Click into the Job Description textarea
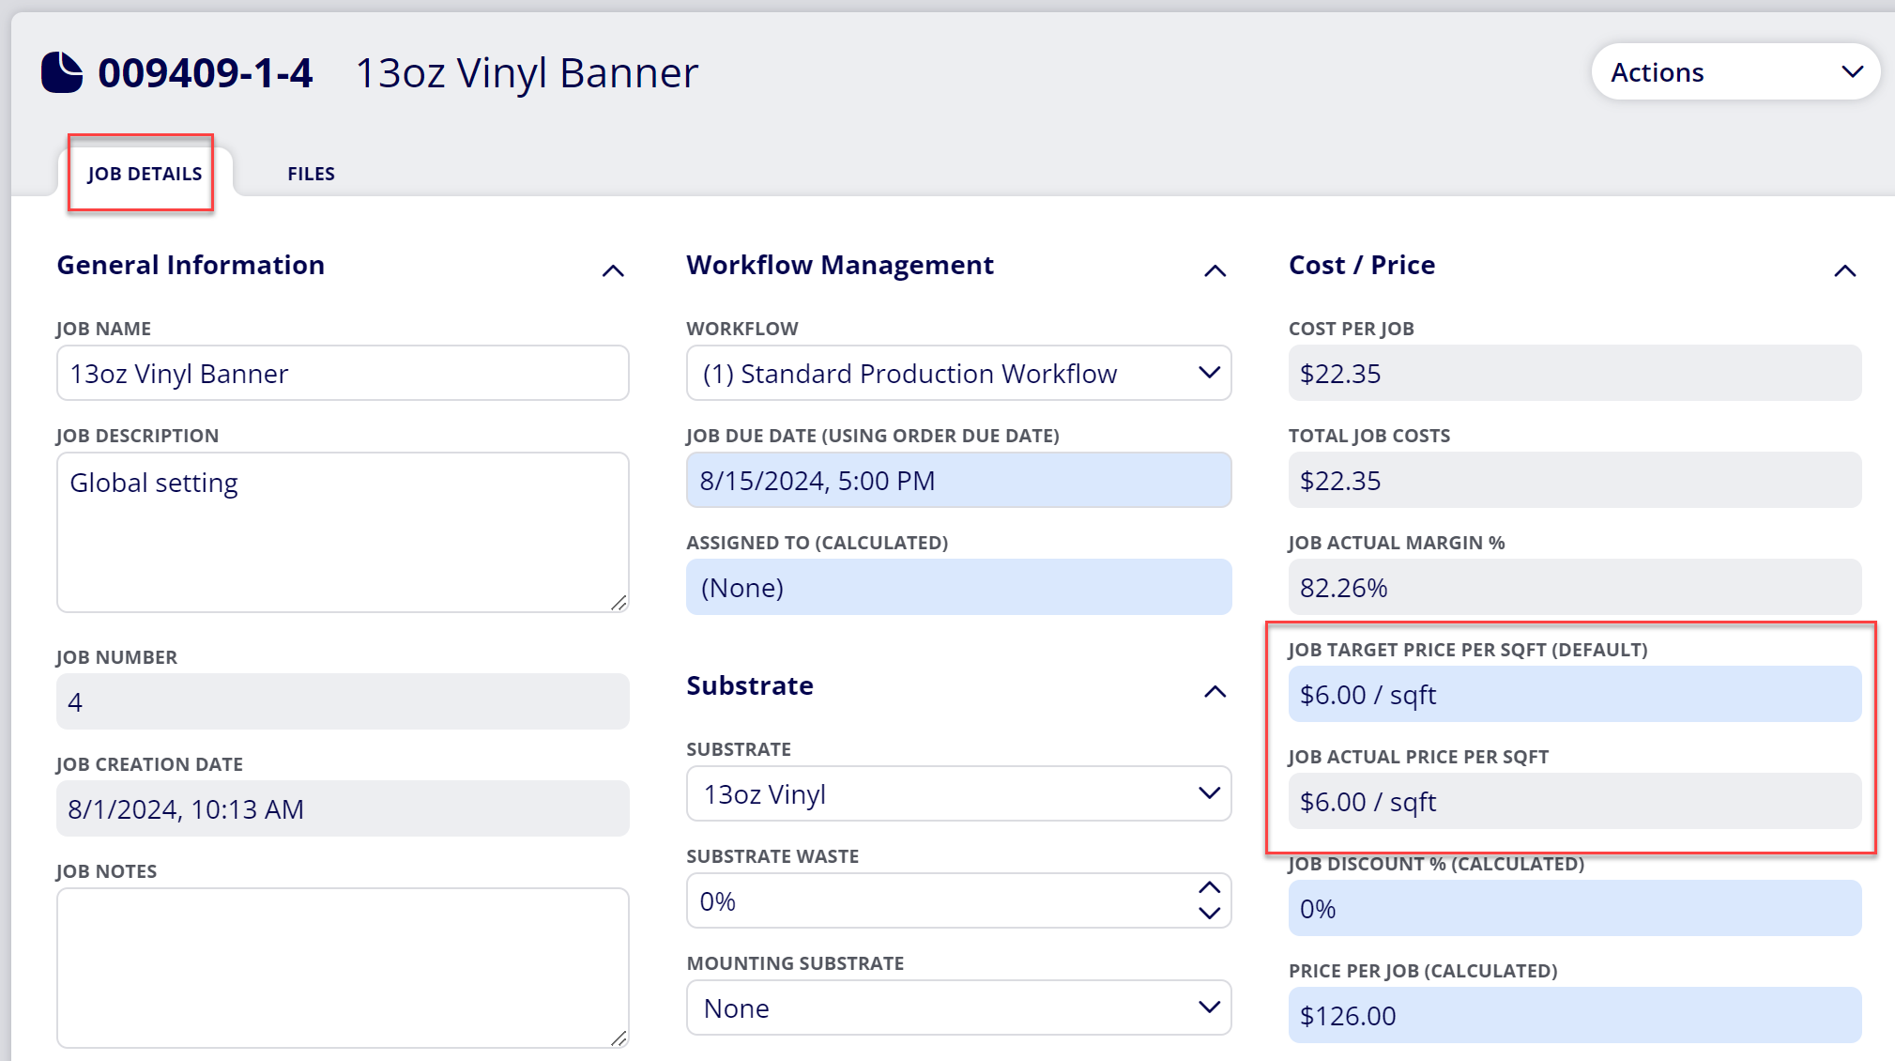Viewport: 1895px width, 1061px height. pos(343,532)
